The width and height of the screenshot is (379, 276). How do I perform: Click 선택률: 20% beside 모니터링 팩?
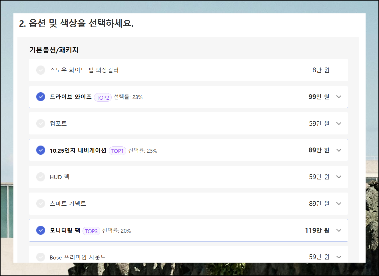pos(117,231)
